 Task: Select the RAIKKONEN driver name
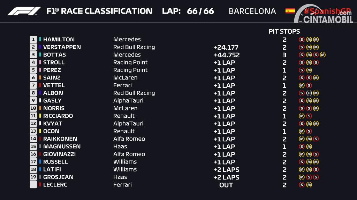click(60, 139)
